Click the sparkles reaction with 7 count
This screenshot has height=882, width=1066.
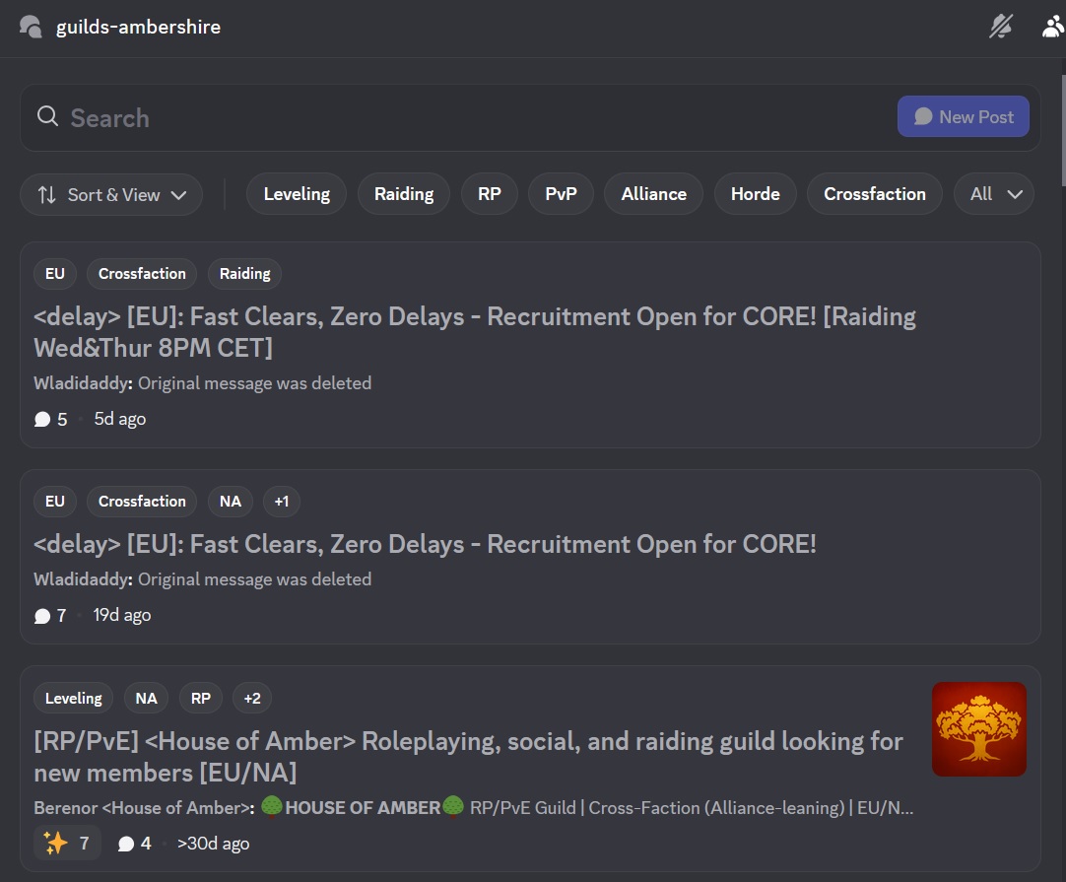point(67,844)
